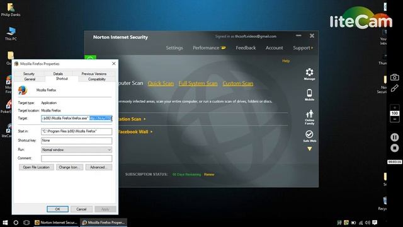403x227 pixels.
Task: Click the Shortcut key field
Action: (77, 141)
